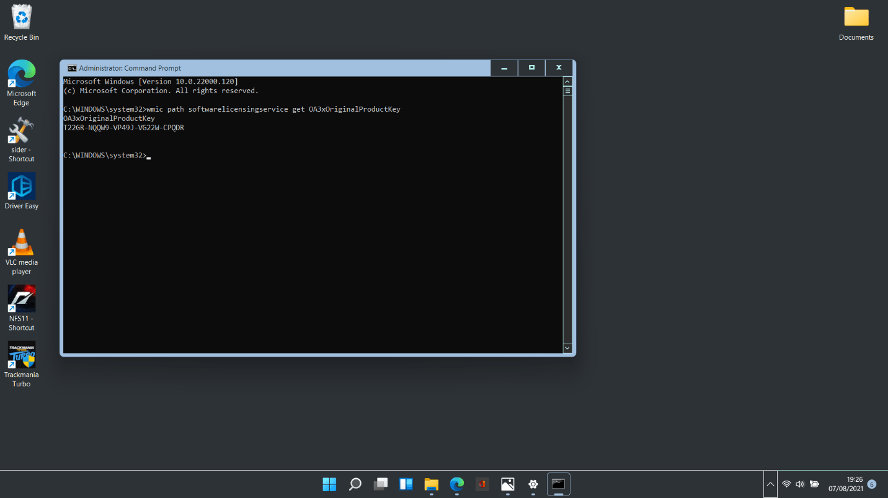
Task: Open Driver Easy desktop shortcut
Action: (21, 186)
